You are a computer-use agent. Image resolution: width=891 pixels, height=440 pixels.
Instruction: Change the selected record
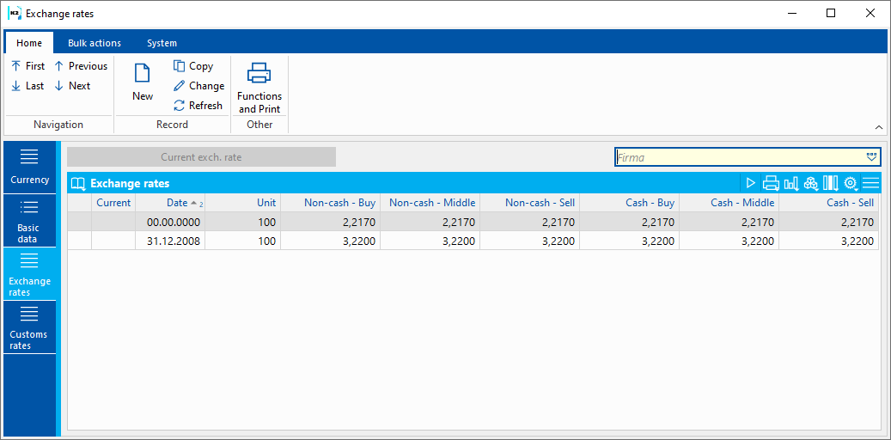[x=198, y=86]
